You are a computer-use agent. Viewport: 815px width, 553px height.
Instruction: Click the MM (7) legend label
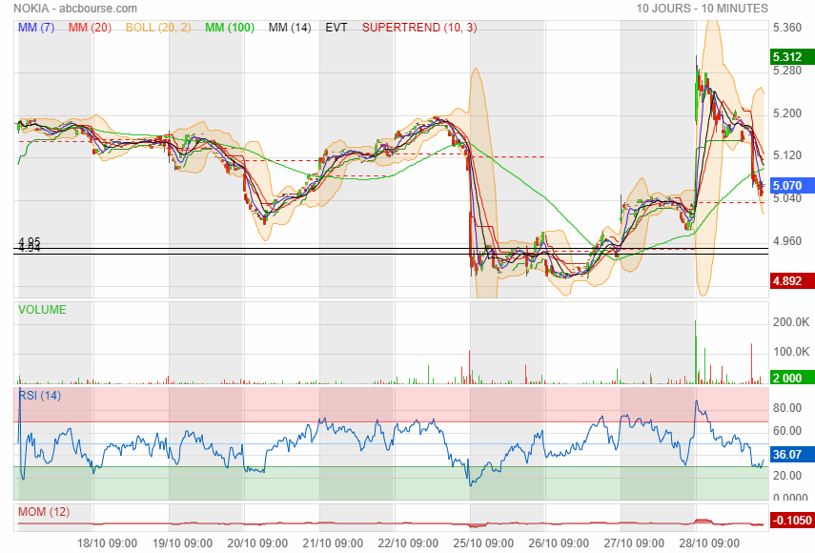click(36, 28)
